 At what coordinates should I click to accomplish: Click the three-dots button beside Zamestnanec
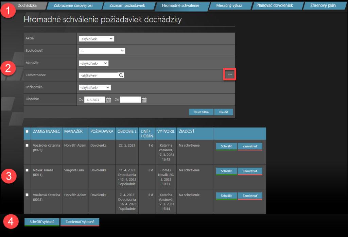(230, 74)
